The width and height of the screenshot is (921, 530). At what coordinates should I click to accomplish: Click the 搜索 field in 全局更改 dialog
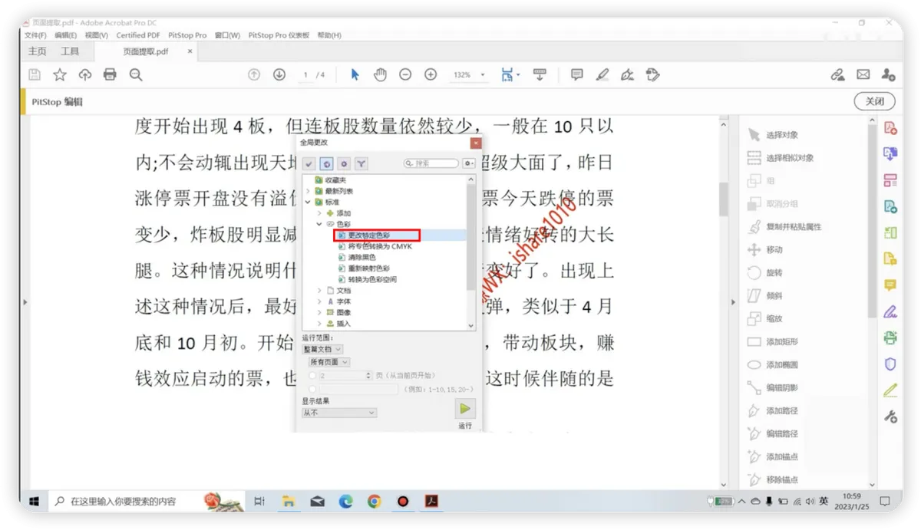tap(431, 163)
